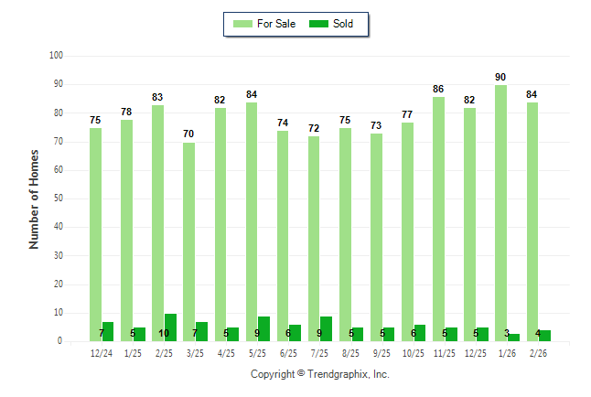Toggle the For Sale legend label
This screenshot has width=591, height=397.
coord(277,24)
